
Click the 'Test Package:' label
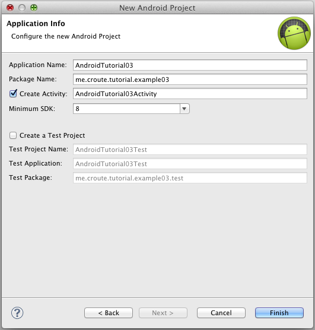click(30, 177)
